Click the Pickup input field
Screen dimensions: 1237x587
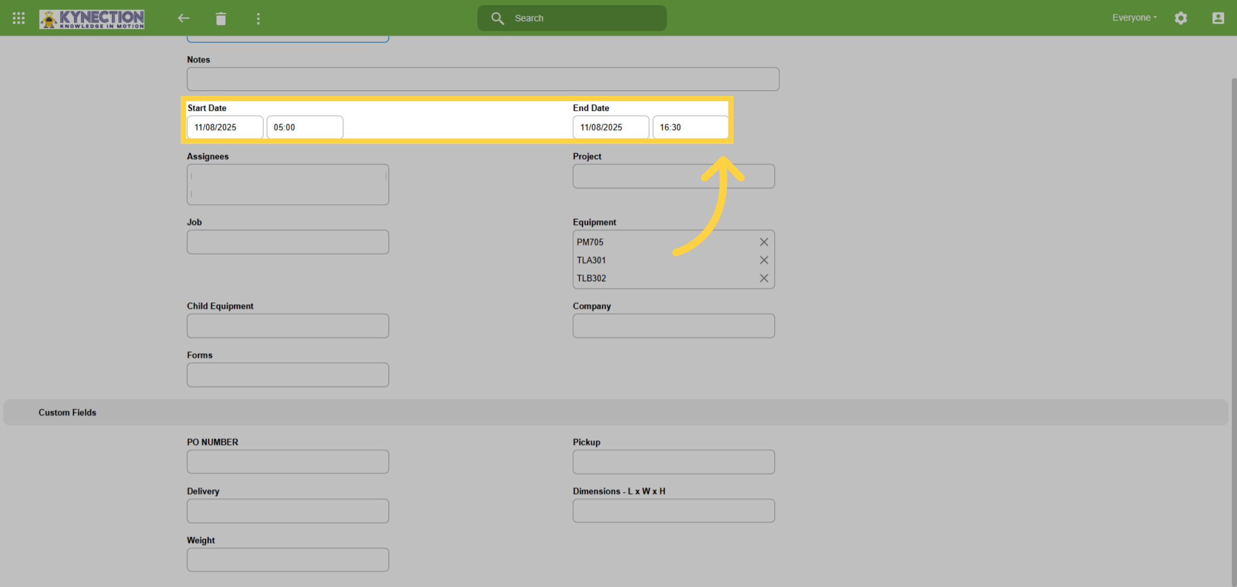(674, 462)
